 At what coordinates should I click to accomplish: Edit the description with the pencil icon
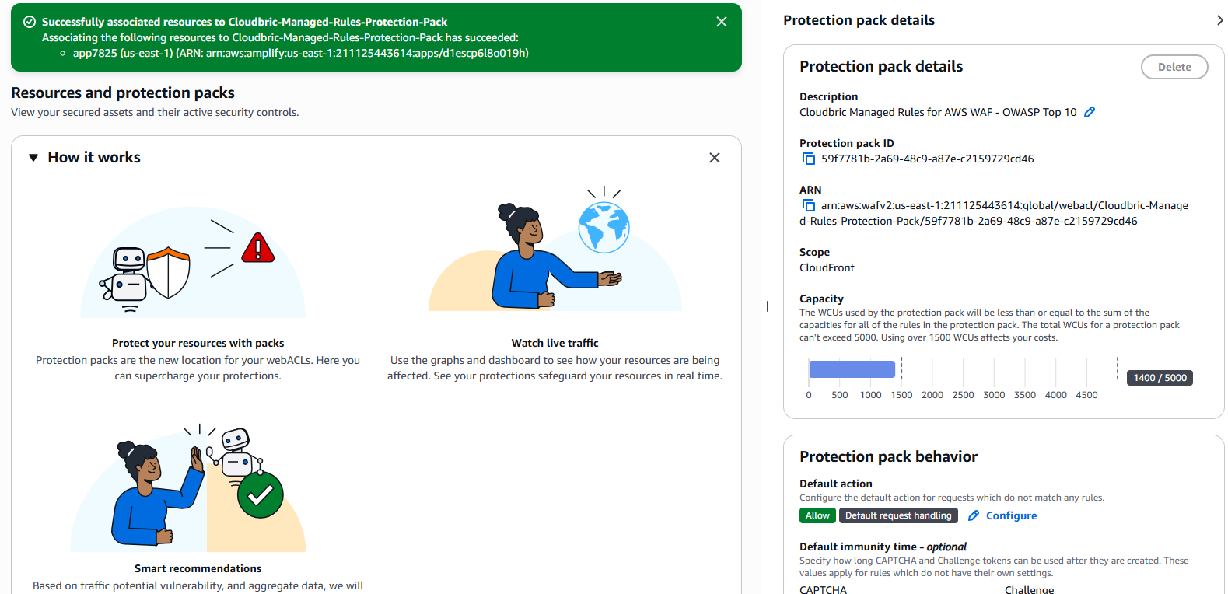(x=1089, y=112)
